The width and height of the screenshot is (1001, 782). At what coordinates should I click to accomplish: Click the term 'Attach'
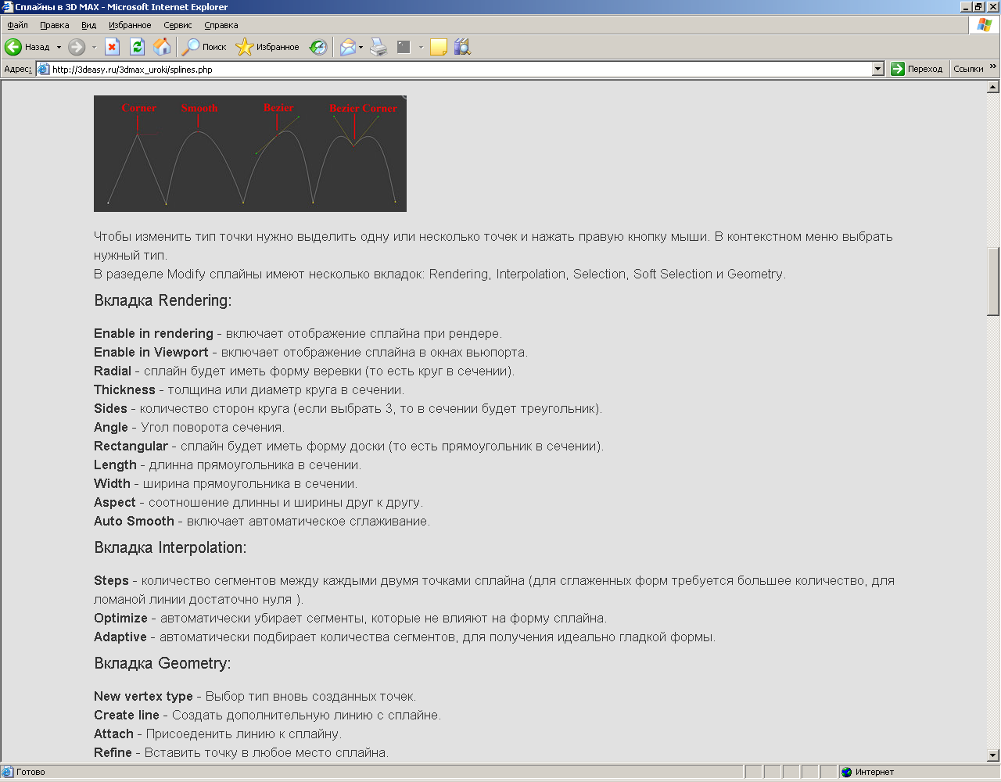pyautogui.click(x=113, y=734)
